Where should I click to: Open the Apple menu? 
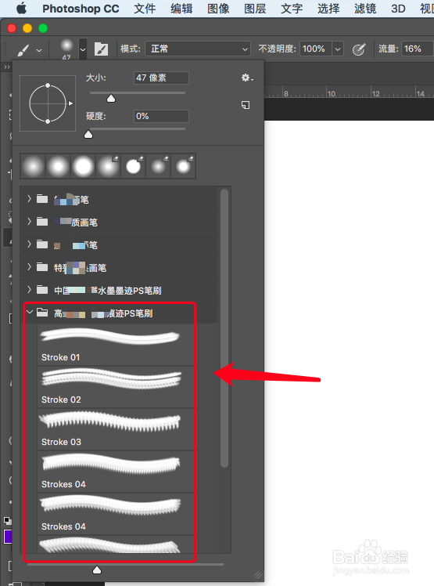[22, 8]
